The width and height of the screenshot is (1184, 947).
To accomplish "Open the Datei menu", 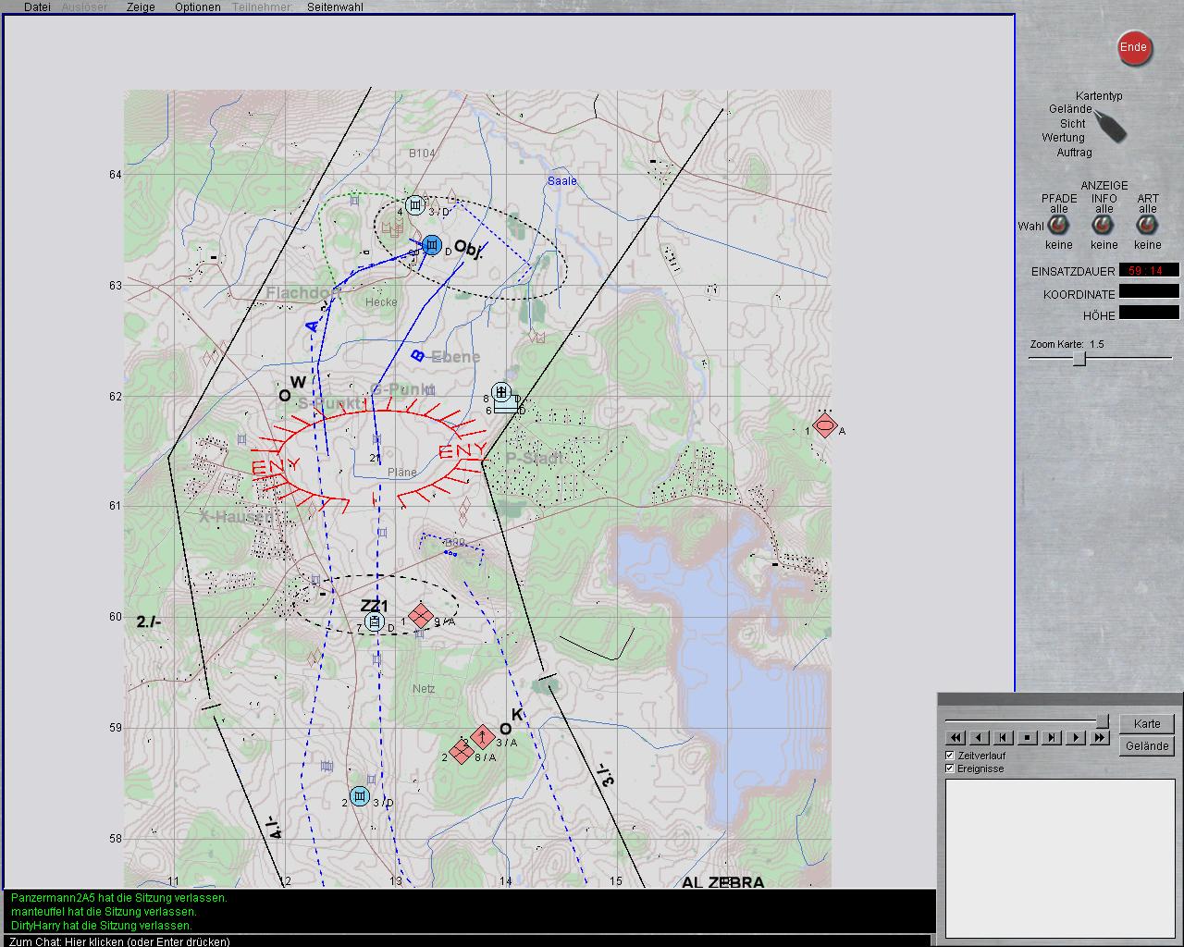I will 37,7.
